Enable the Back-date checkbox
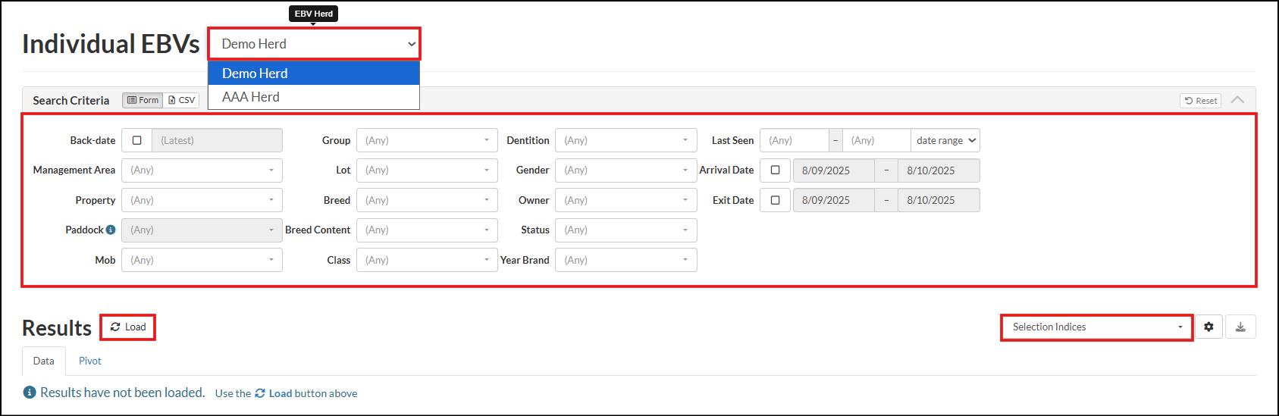Image resolution: width=1279 pixels, height=416 pixels. (136, 140)
